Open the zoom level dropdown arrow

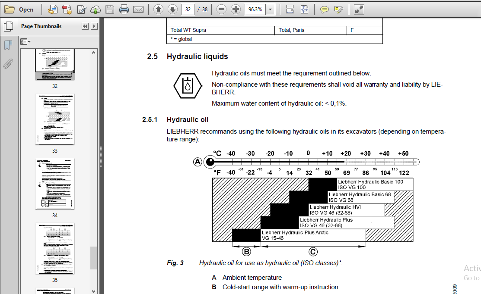pyautogui.click(x=270, y=9)
